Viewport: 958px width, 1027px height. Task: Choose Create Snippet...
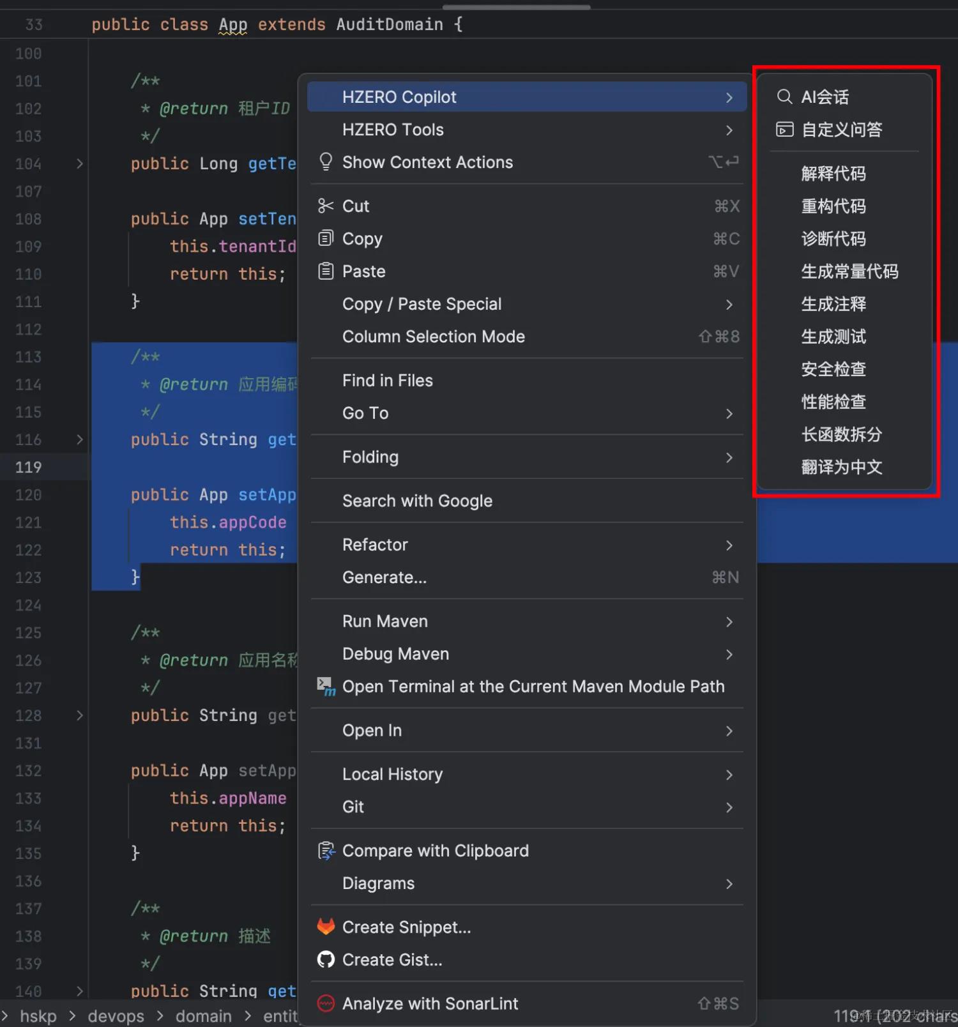pyautogui.click(x=527, y=927)
